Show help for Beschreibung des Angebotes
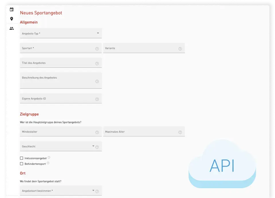The image size is (275, 198). [97, 81]
